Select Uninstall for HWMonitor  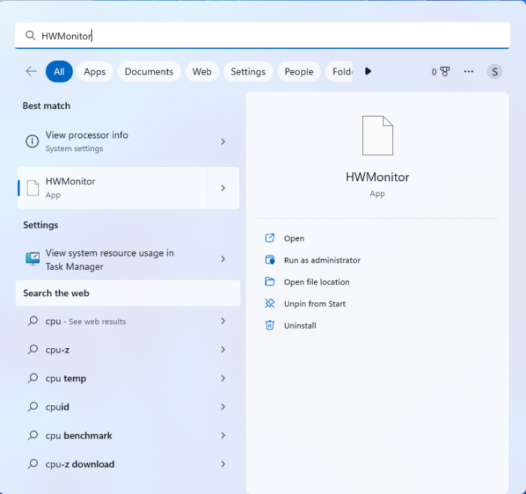[x=300, y=326]
